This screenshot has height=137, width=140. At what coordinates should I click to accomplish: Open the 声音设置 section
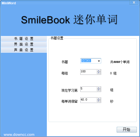24,50
